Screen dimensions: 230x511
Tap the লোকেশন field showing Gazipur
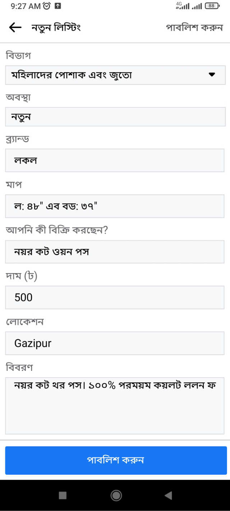pos(115,343)
